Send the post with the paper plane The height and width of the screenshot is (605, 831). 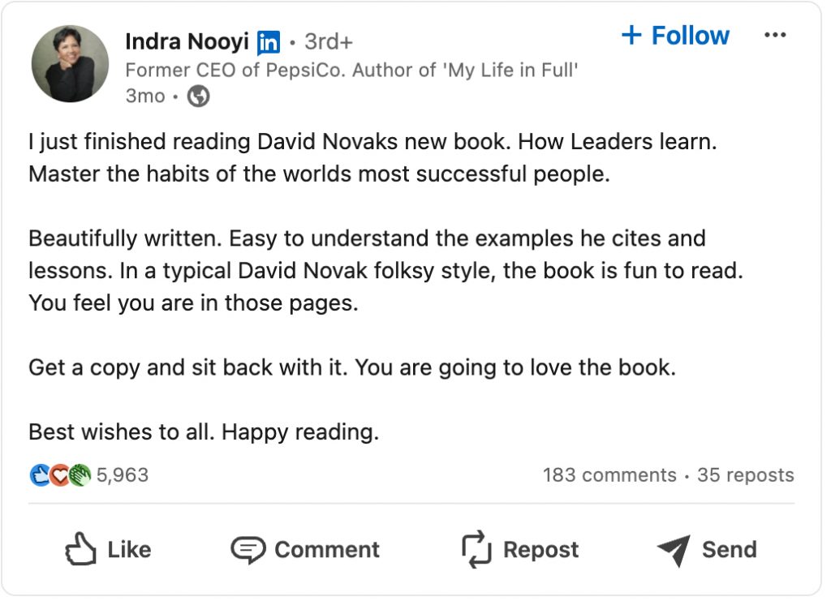point(706,550)
